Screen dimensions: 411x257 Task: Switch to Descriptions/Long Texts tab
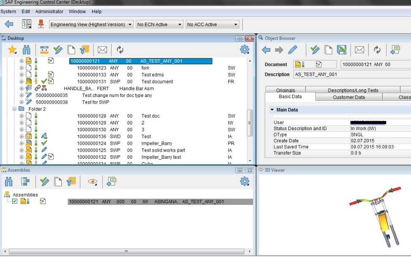(353, 90)
